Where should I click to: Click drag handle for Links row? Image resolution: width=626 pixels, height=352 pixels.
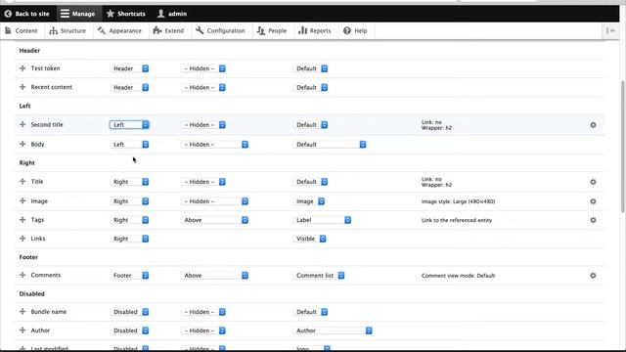point(22,239)
